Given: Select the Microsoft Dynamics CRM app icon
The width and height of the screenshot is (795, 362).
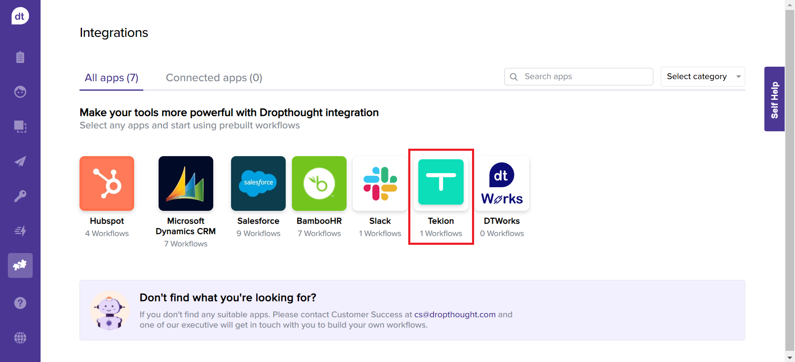Looking at the screenshot, I should [x=186, y=183].
